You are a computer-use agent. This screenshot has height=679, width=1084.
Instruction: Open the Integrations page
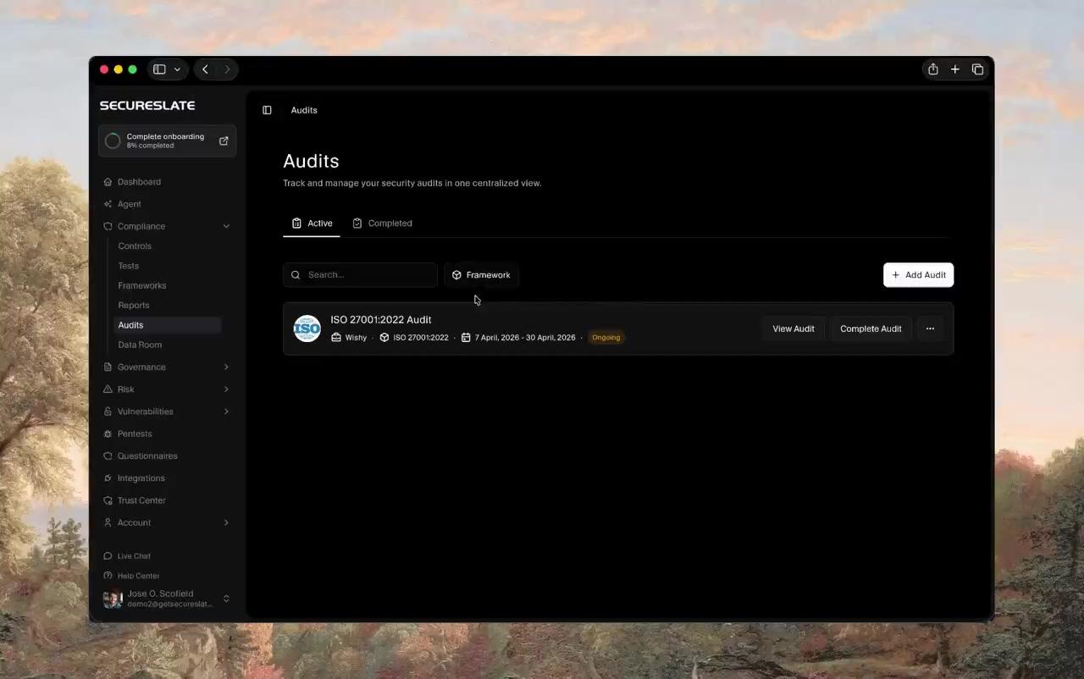pyautogui.click(x=141, y=478)
